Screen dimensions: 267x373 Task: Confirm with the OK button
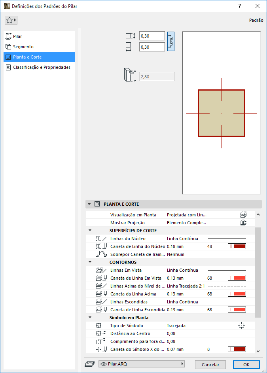click(246, 364)
